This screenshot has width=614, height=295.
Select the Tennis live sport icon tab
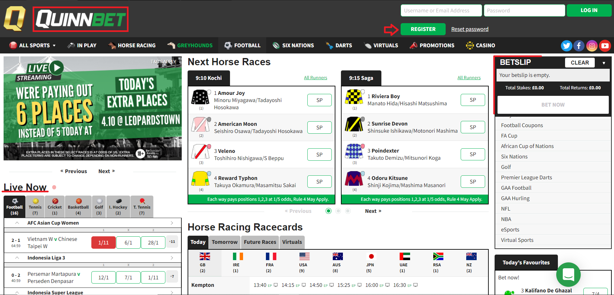(35, 207)
